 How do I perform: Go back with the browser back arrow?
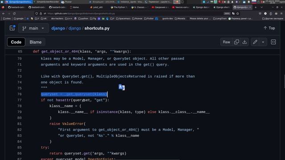[x=4, y=13]
